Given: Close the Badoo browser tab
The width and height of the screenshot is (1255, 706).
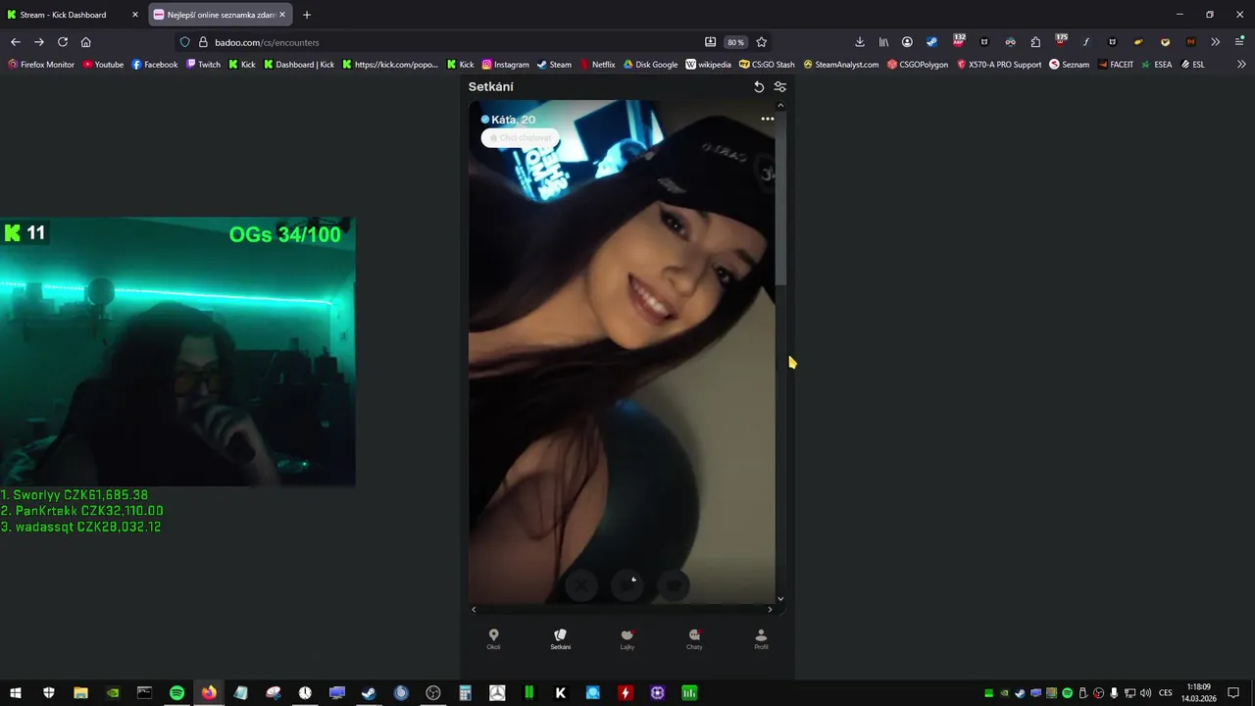Looking at the screenshot, I should [282, 15].
